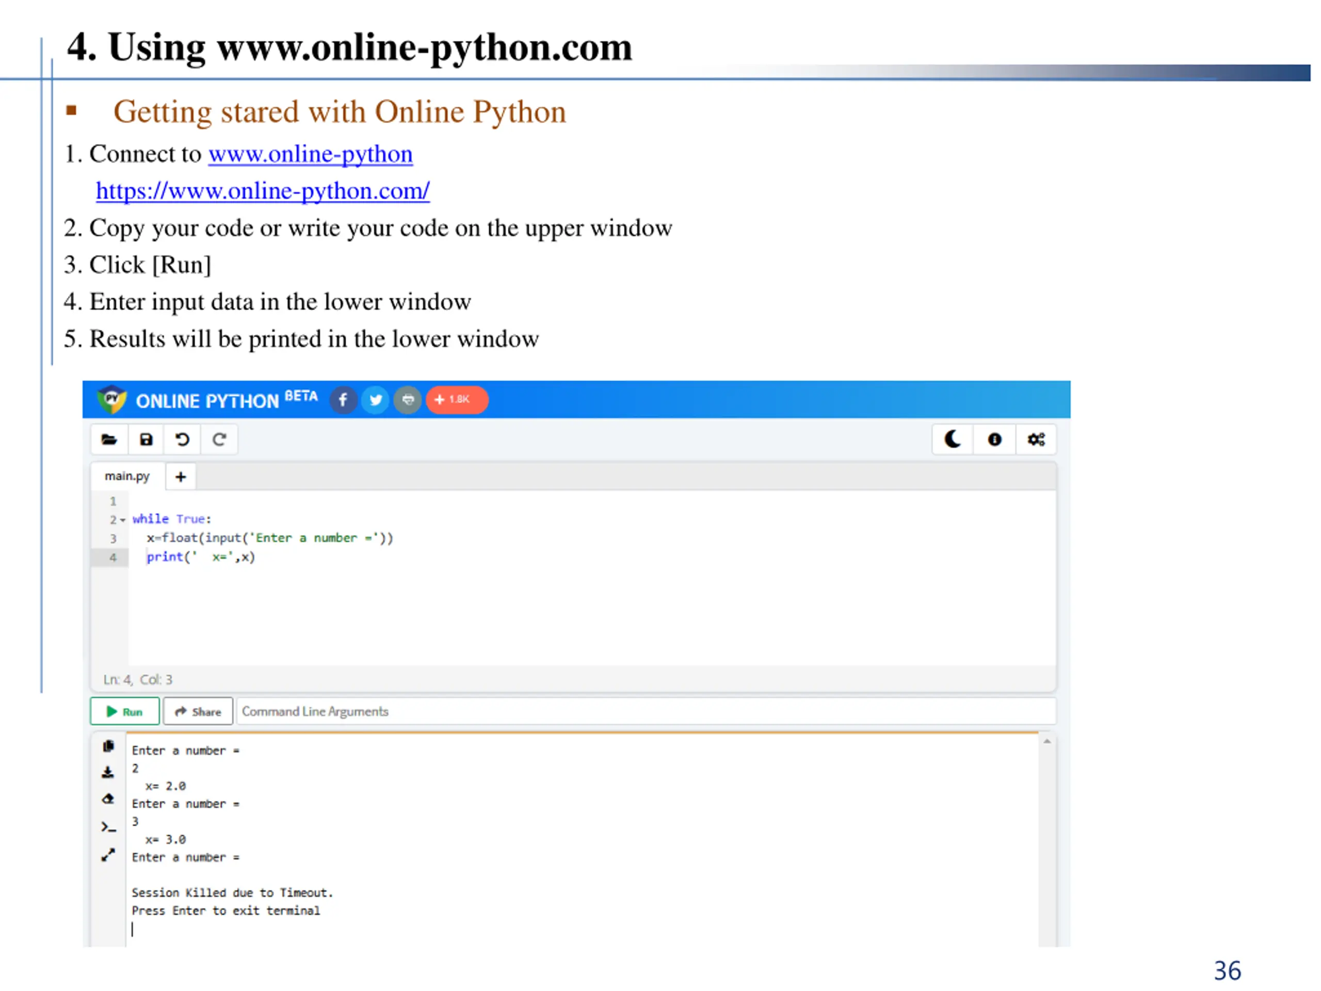Click the Share button
This screenshot has width=1321, height=991.
click(198, 712)
